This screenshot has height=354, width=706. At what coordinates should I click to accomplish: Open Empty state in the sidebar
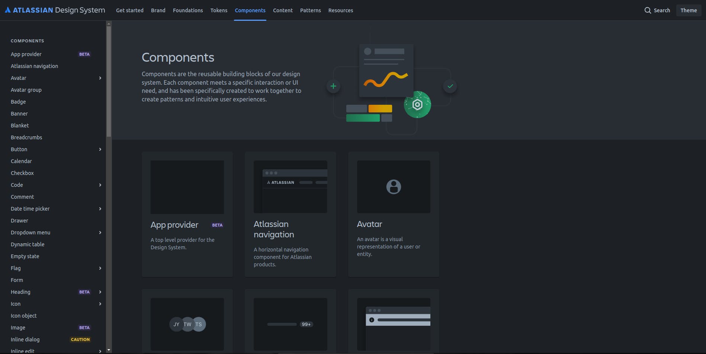(x=25, y=256)
